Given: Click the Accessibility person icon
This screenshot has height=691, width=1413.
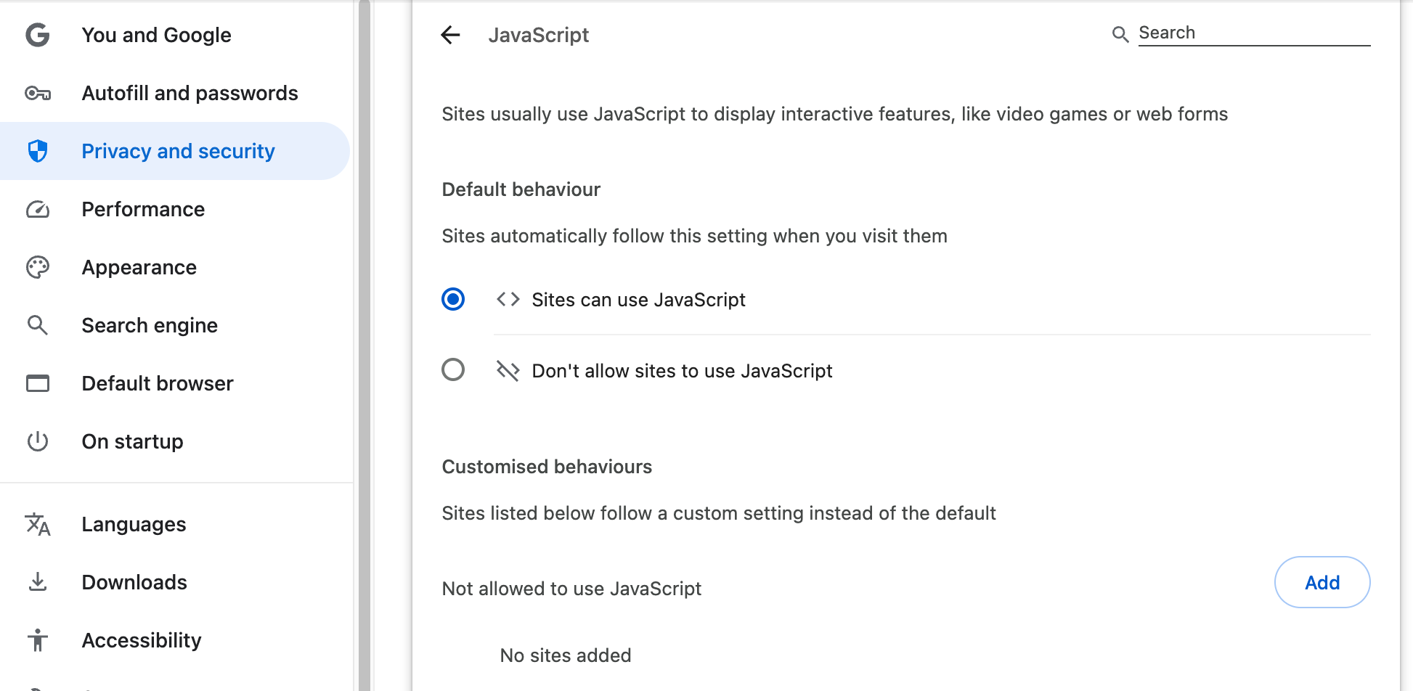Looking at the screenshot, I should 37,640.
